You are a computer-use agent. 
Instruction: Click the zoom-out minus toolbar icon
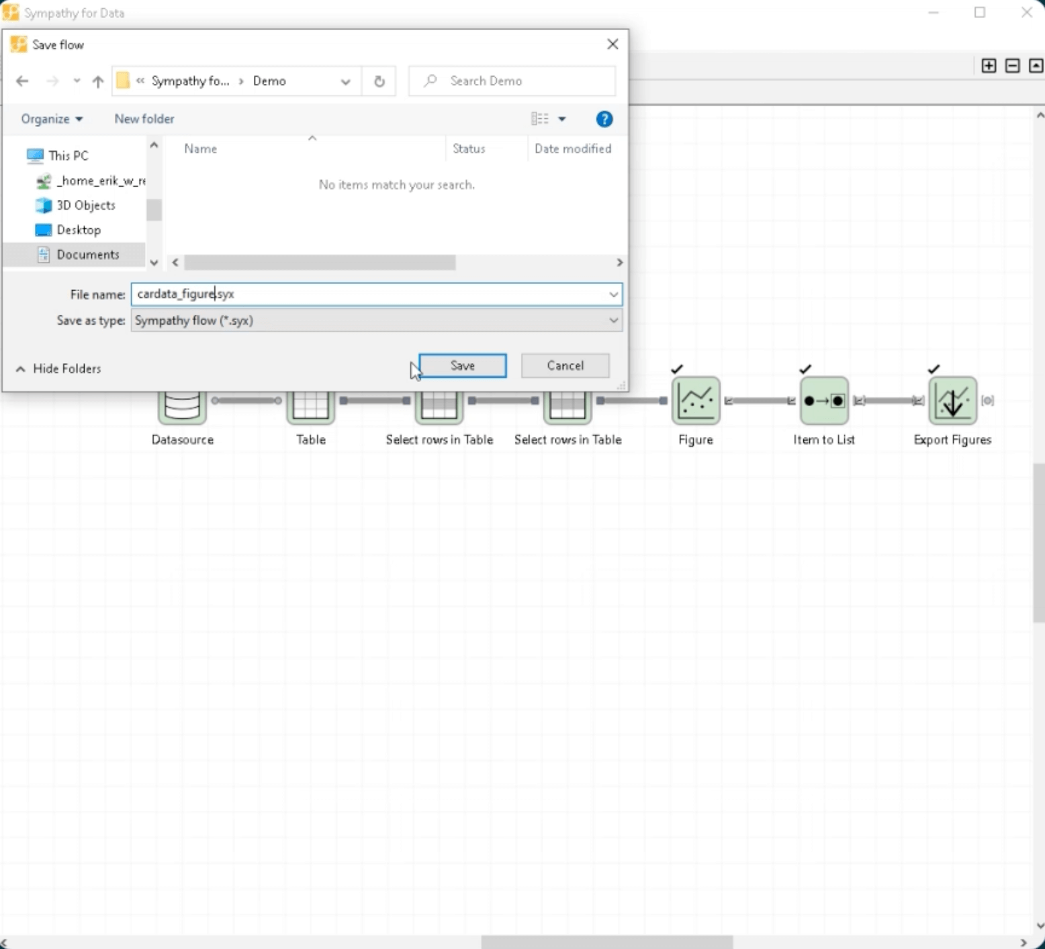pos(1013,66)
